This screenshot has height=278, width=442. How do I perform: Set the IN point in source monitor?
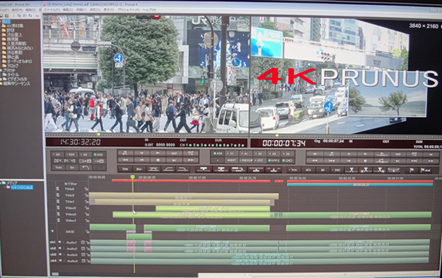click(141, 153)
